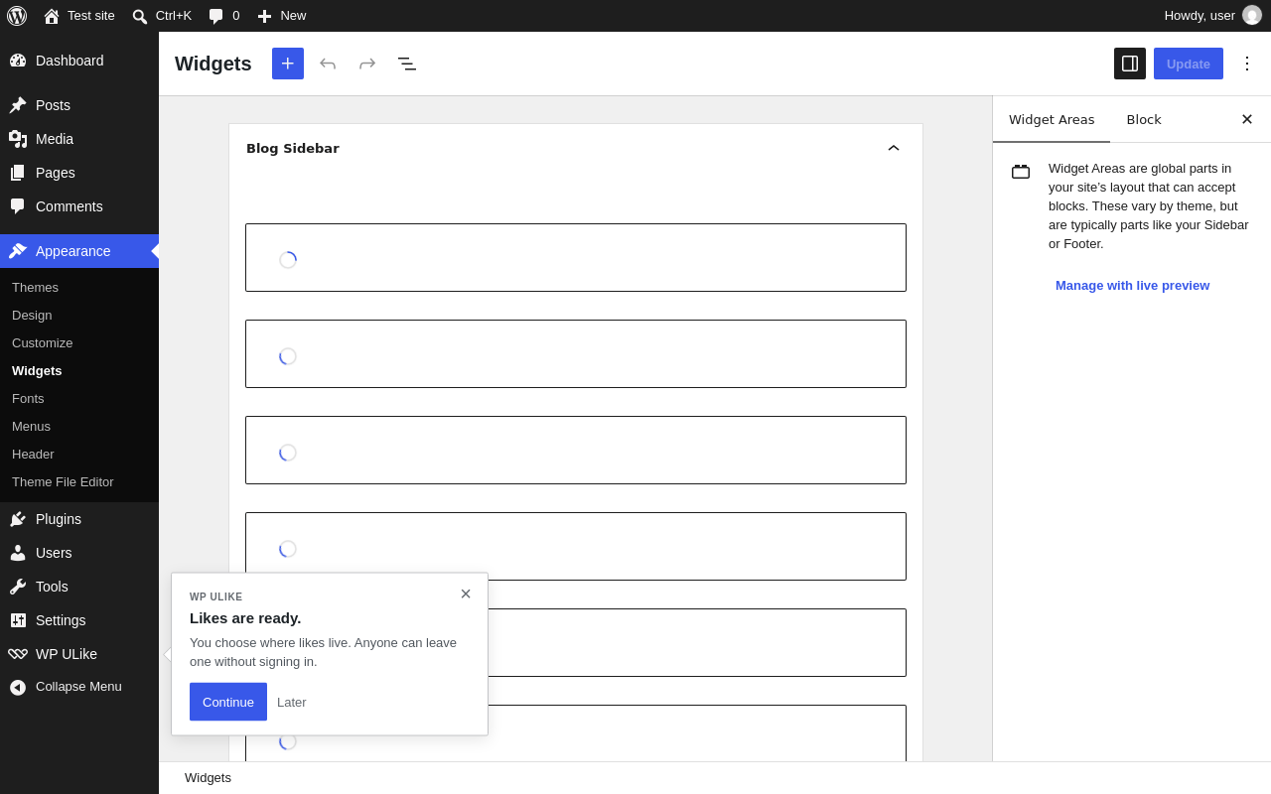The width and height of the screenshot is (1271, 794).
Task: Click Later in the WP ULike notice
Action: [x=292, y=702]
